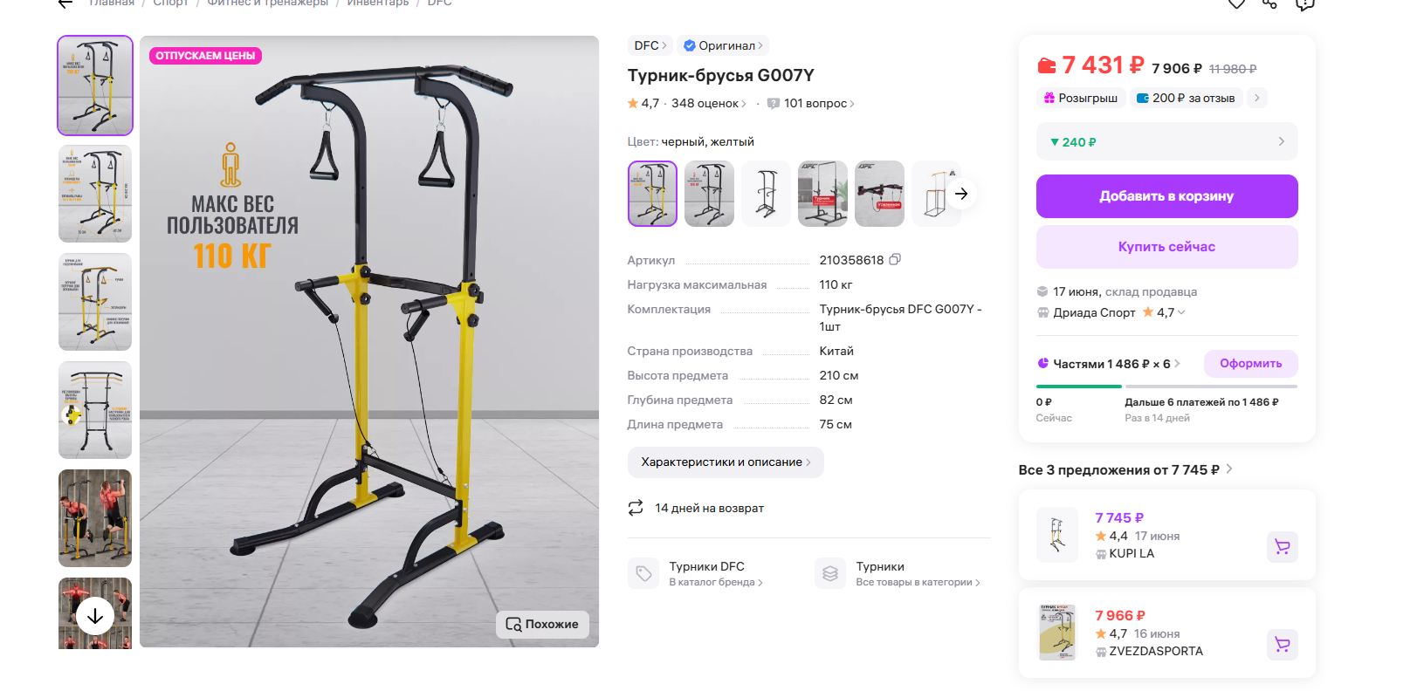Add KUPI LA offer to cart
Viewport: 1424px width, 691px height.
[x=1282, y=547]
